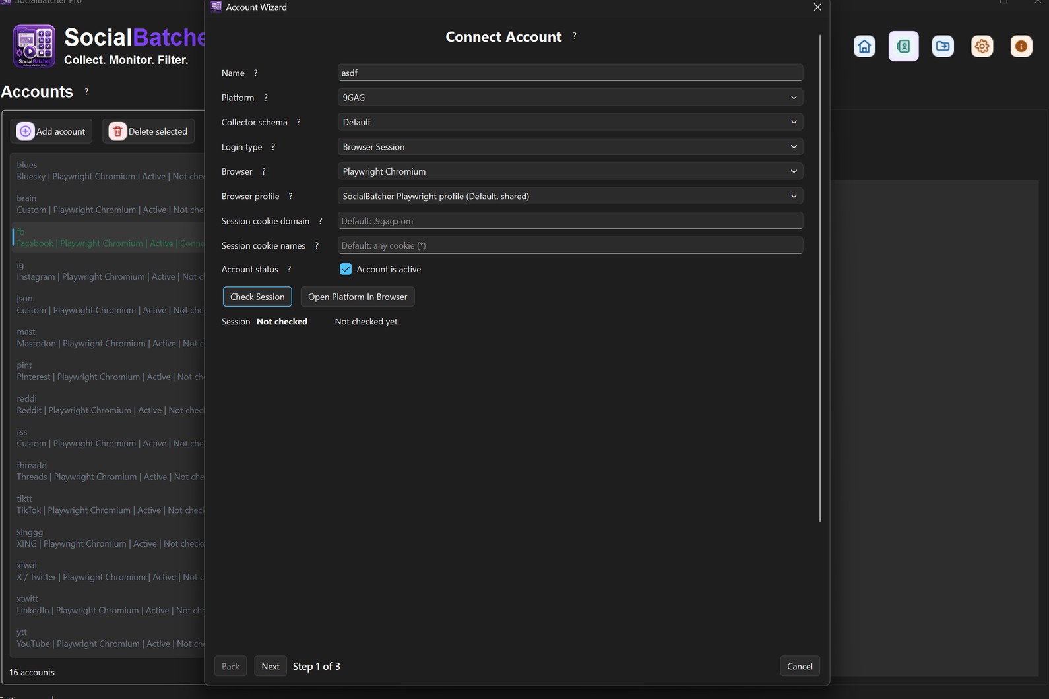Select the xinggg XING account row
The width and height of the screenshot is (1049, 699).
(109, 538)
